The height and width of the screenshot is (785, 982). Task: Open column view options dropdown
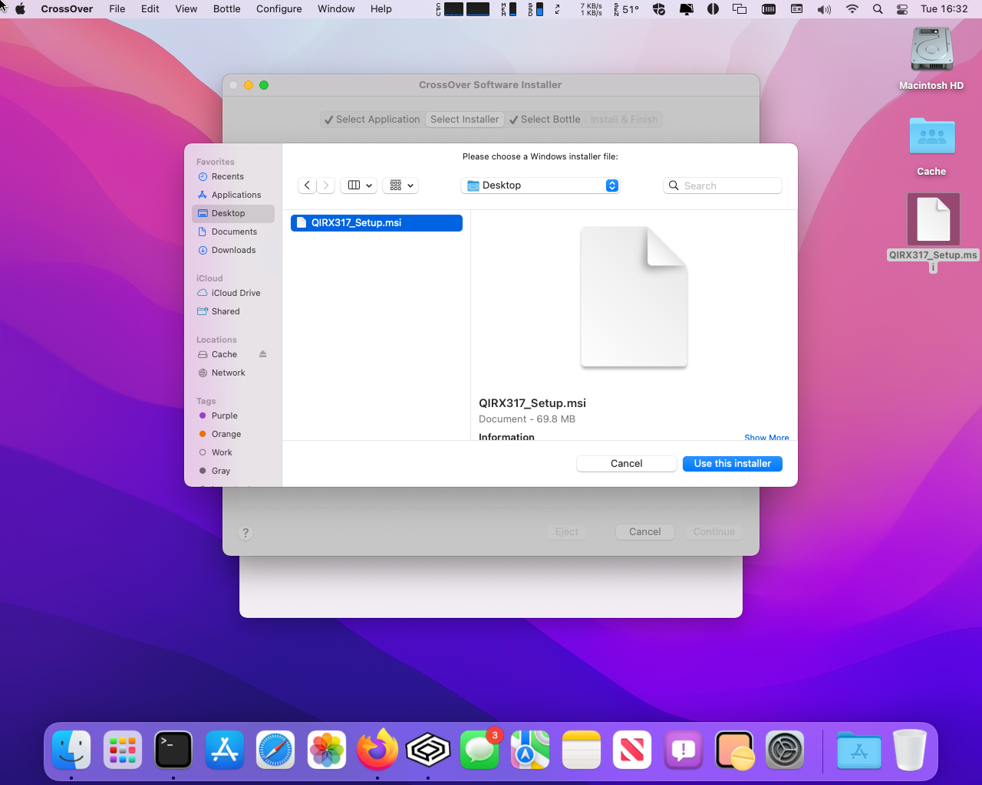[358, 186]
